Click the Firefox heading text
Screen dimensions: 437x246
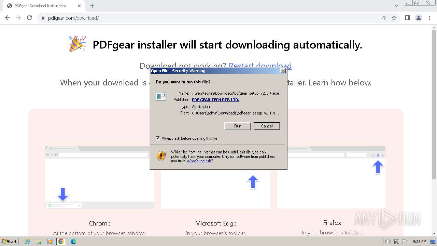[332, 222]
